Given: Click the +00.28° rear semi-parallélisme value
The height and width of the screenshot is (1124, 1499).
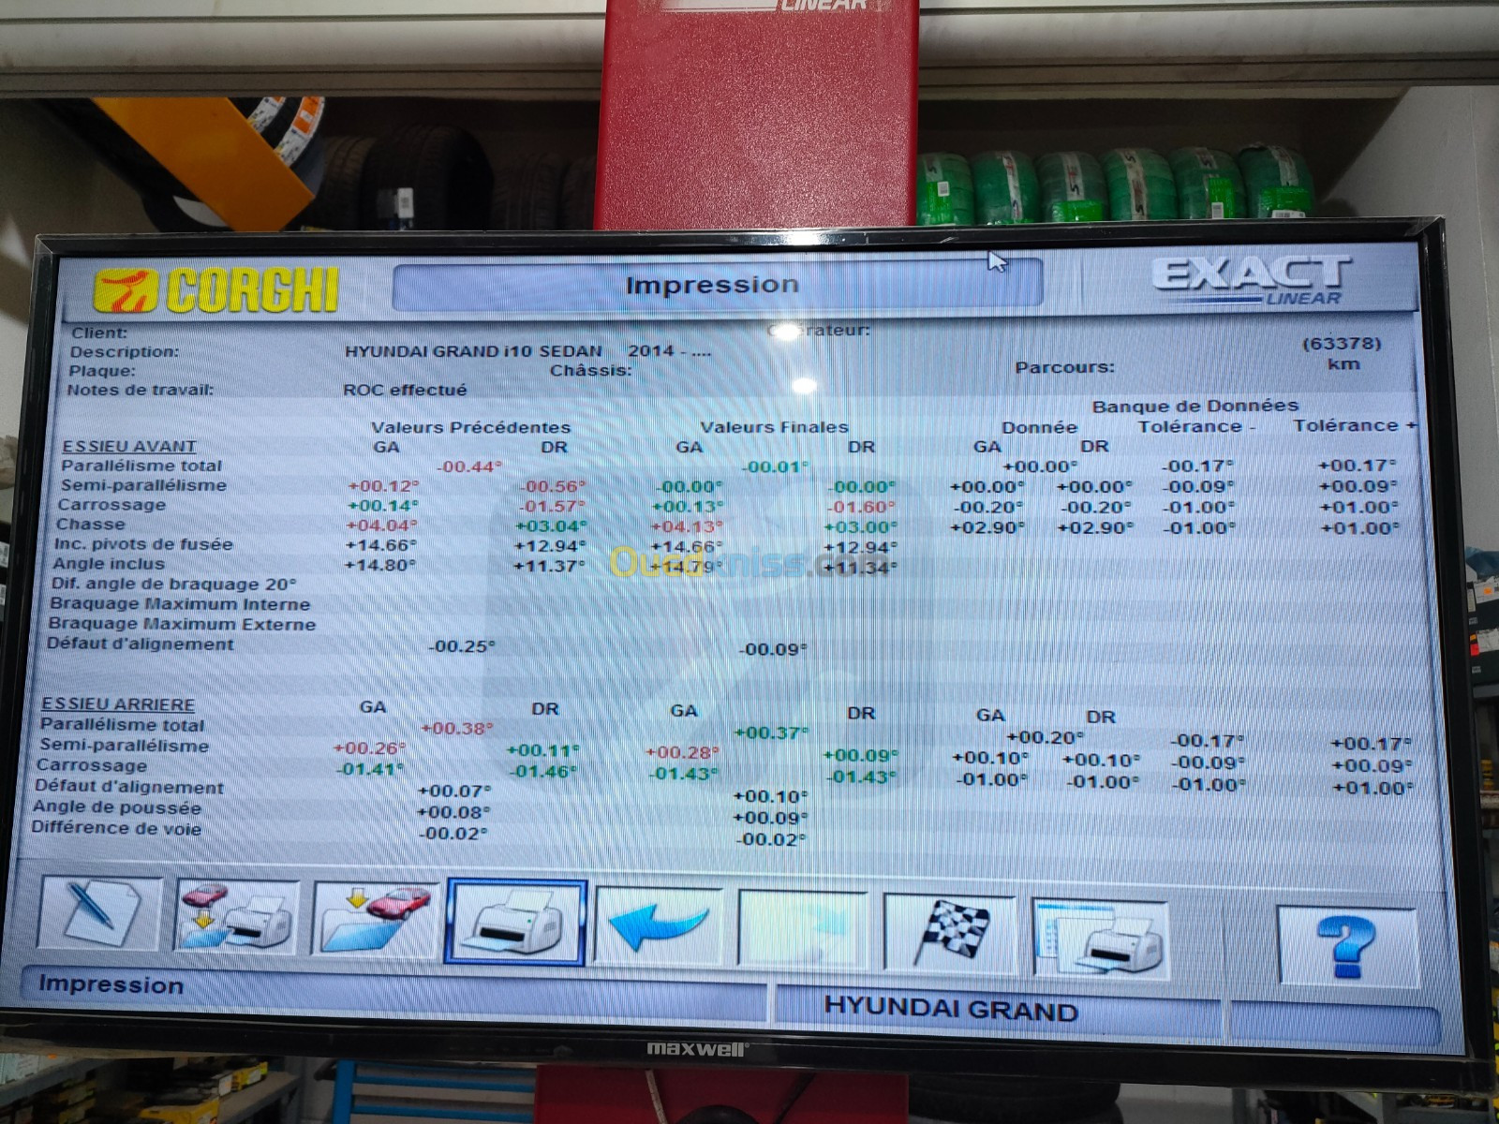Looking at the screenshot, I should click(682, 753).
